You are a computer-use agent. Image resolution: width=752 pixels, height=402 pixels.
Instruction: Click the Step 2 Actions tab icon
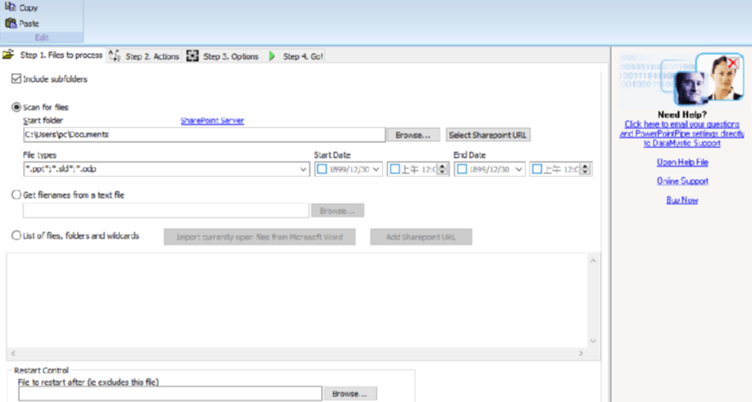coord(115,56)
